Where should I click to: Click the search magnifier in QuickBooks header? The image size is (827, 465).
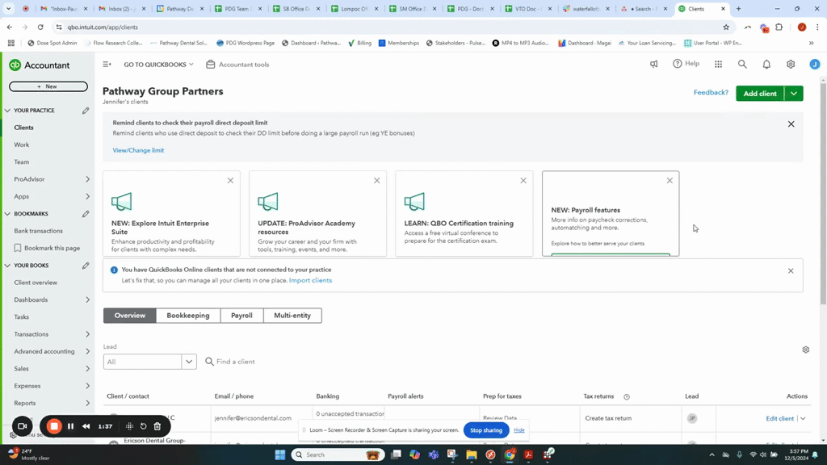pos(742,65)
